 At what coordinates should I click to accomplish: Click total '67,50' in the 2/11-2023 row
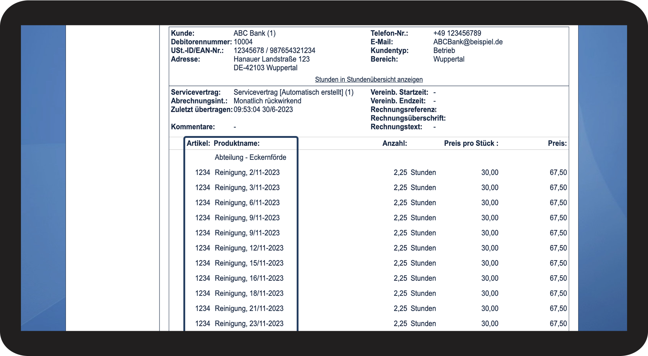click(x=558, y=173)
